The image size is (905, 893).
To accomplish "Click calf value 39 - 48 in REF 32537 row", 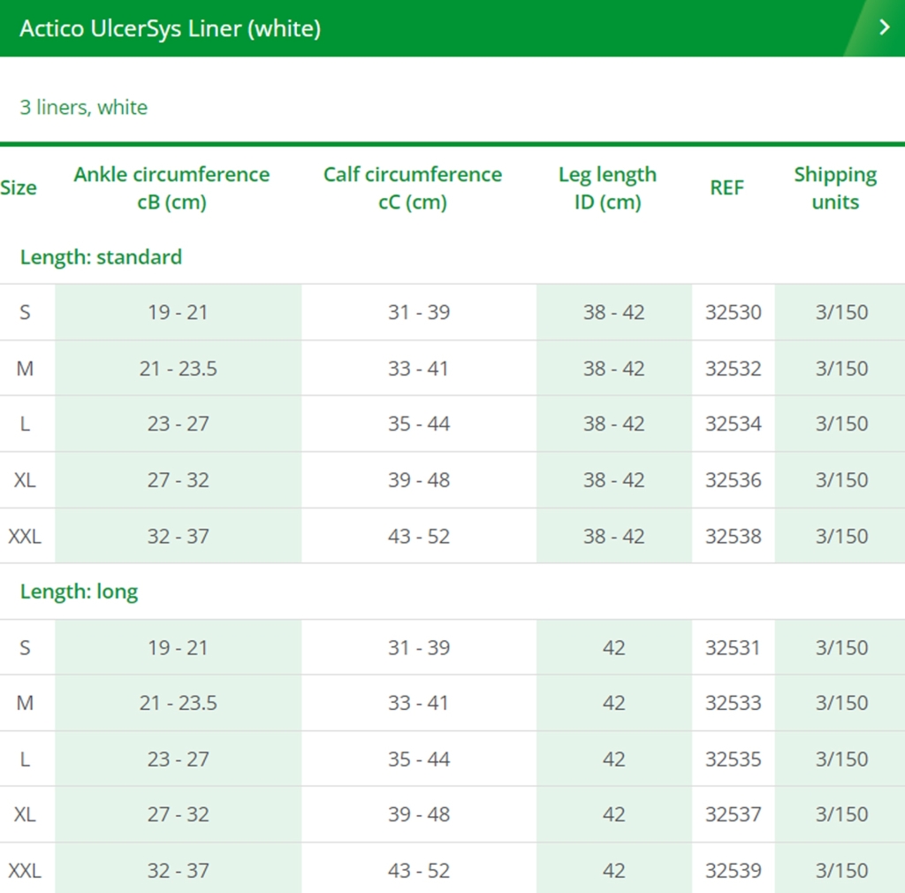I will click(418, 814).
